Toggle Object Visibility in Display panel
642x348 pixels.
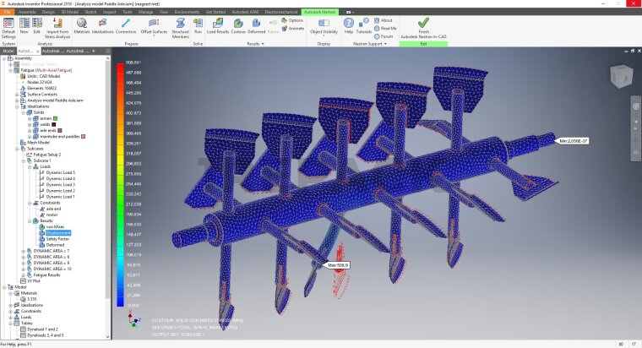coord(324,24)
